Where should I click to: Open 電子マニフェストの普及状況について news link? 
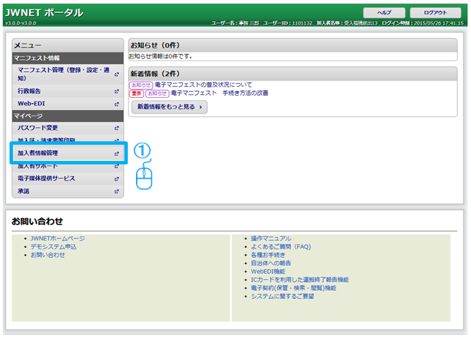tap(203, 85)
